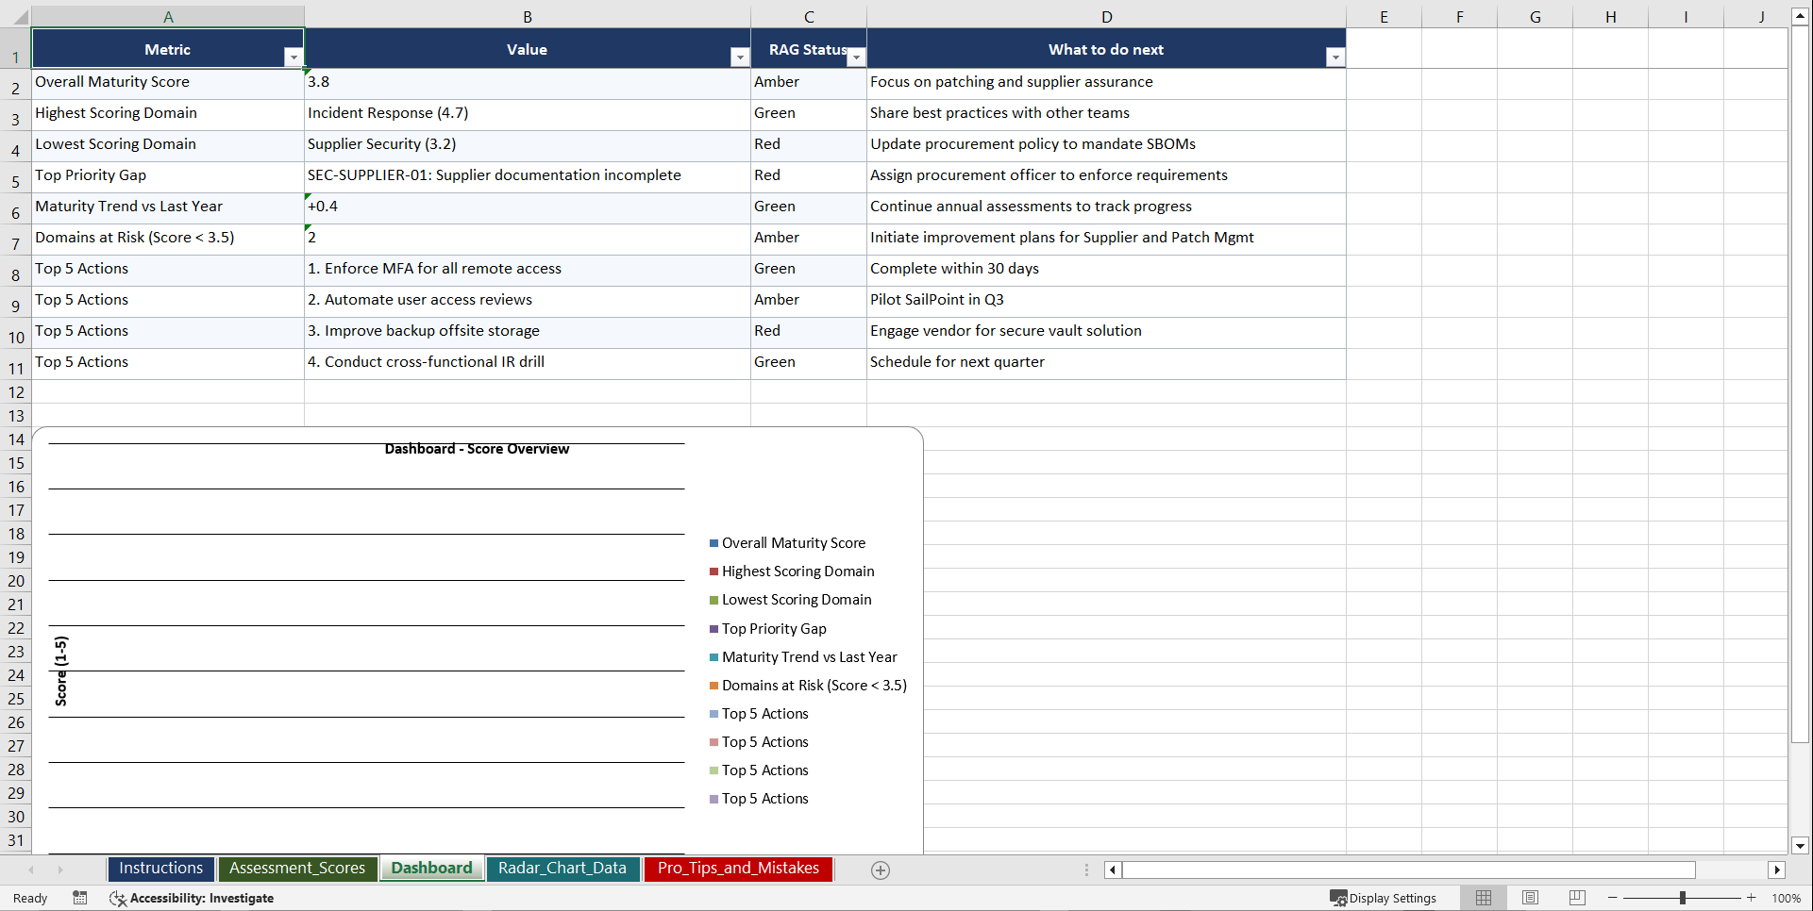Open the RAG Status filter dropdown
The width and height of the screenshot is (1813, 911).
pos(856,57)
